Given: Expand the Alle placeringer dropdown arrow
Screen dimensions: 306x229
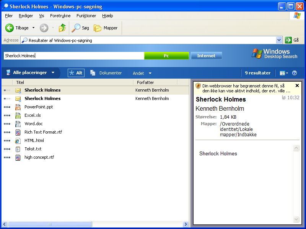Looking at the screenshot, I should tap(53, 73).
